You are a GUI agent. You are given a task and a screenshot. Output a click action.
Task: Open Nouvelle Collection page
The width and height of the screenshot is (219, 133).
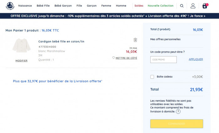[x=160, y=6]
